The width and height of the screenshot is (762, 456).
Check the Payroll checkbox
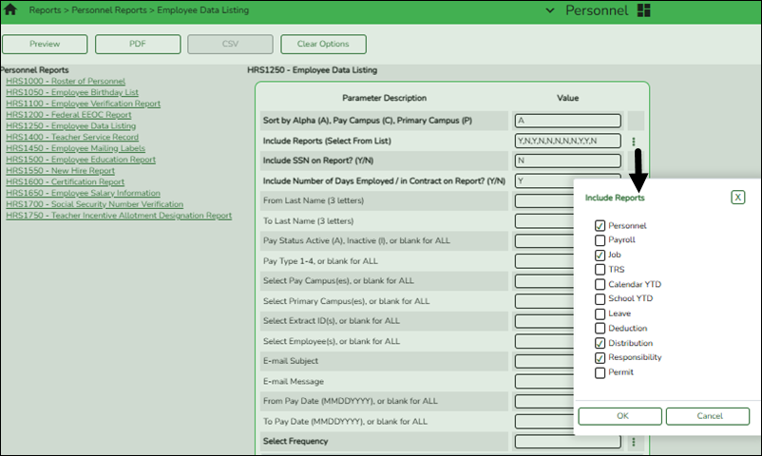[600, 240]
